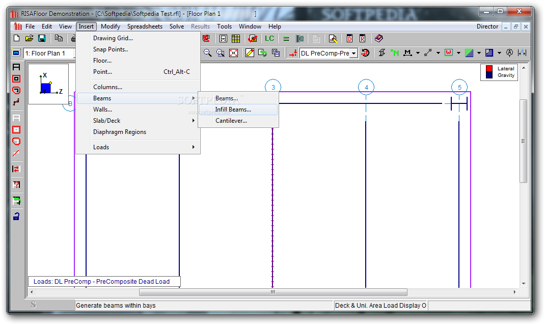The image size is (545, 325).
Task: Click the red circular load refresh icon
Action: pyautogui.click(x=365, y=53)
